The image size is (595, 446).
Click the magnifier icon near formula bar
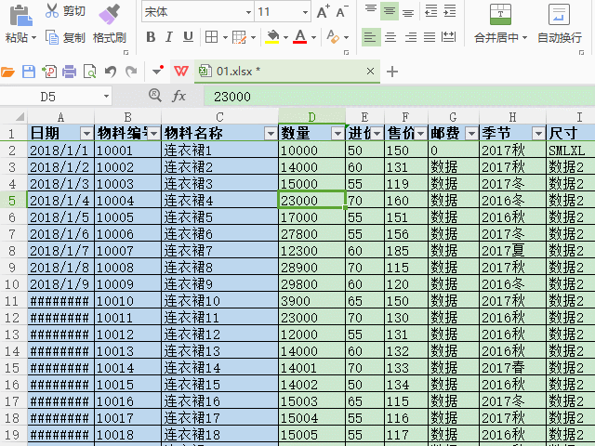pyautogui.click(x=155, y=95)
